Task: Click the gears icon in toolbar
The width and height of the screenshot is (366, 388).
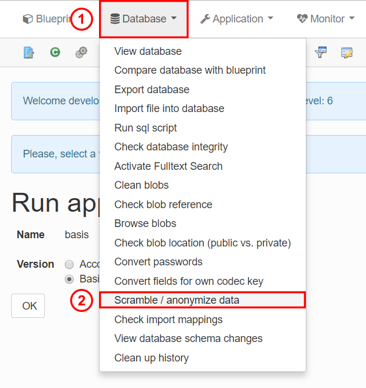Action: tap(81, 52)
